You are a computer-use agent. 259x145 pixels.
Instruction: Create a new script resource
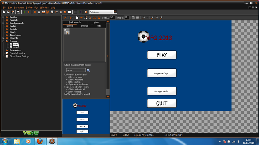click(x=52, y=12)
